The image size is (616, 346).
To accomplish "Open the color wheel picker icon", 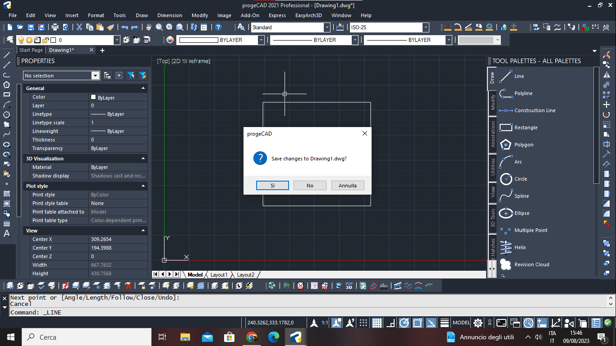I will point(170,40).
